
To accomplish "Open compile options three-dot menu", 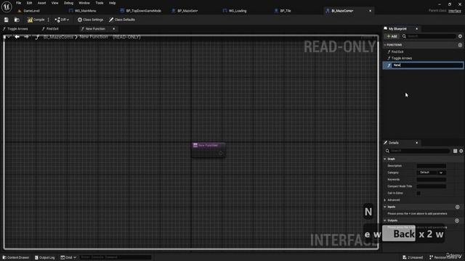I will point(49,20).
